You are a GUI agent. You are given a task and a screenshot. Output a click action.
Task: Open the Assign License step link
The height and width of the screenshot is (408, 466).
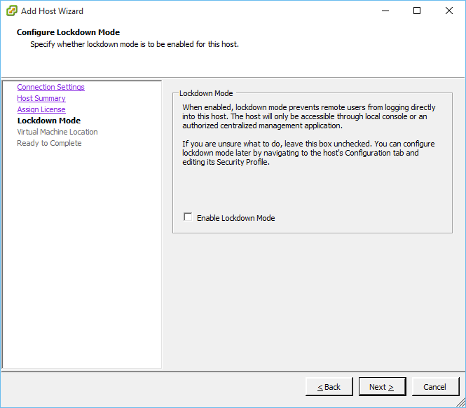tap(41, 110)
